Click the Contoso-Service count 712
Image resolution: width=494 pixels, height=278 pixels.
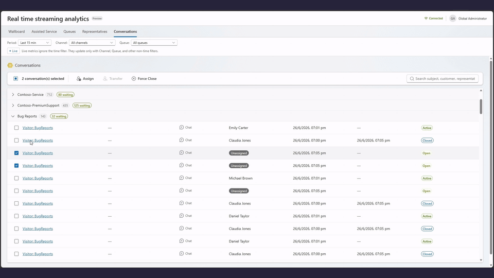point(49,95)
